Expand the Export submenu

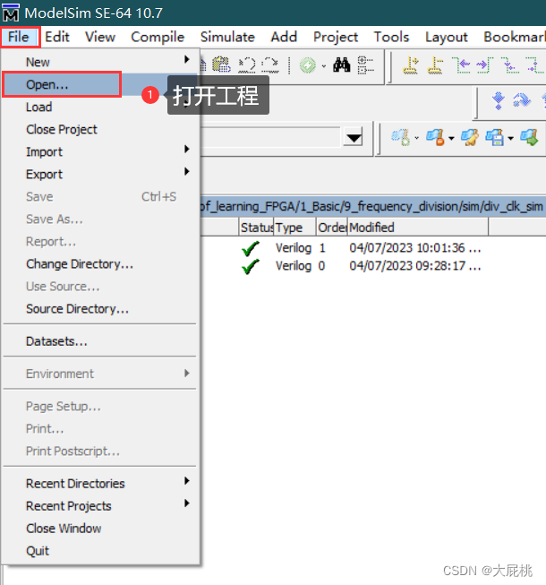click(100, 174)
